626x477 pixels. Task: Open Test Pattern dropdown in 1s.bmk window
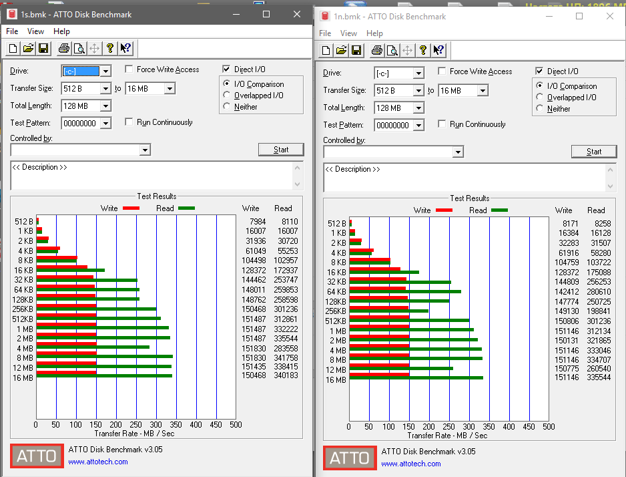(105, 124)
